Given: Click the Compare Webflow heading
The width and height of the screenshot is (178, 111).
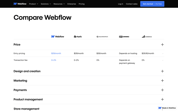Looking at the screenshot, I should click(x=43, y=17).
